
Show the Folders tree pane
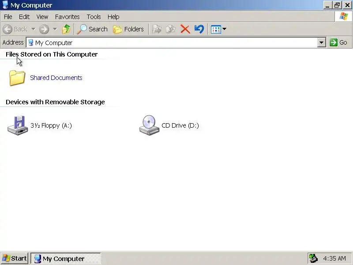(x=128, y=29)
